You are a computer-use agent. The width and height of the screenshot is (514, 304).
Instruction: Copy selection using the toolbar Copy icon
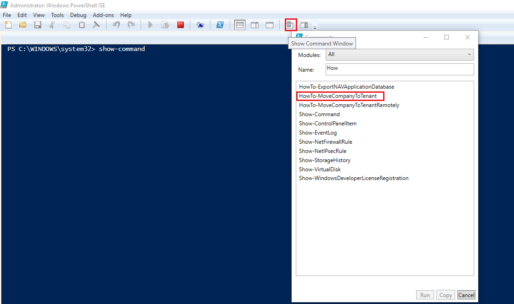coord(67,25)
